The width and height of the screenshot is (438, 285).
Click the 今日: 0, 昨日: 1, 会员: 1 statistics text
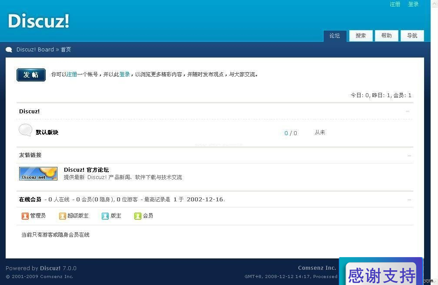click(x=381, y=95)
